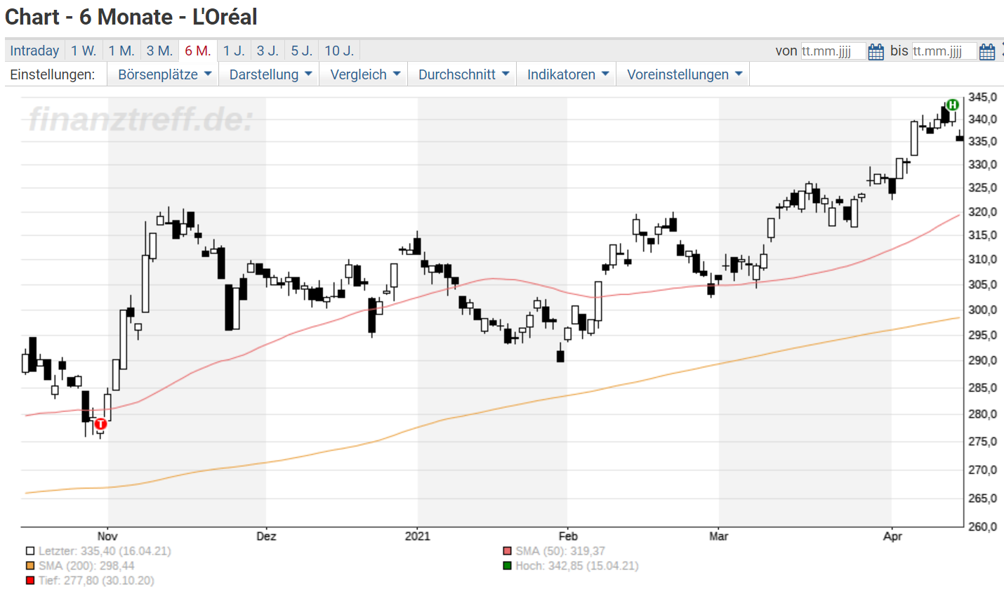Click the 'Hoch: 342,85 (15.04.21)' legend text

click(x=577, y=566)
